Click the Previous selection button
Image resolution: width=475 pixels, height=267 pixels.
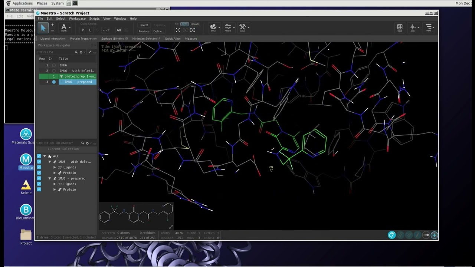144,31
